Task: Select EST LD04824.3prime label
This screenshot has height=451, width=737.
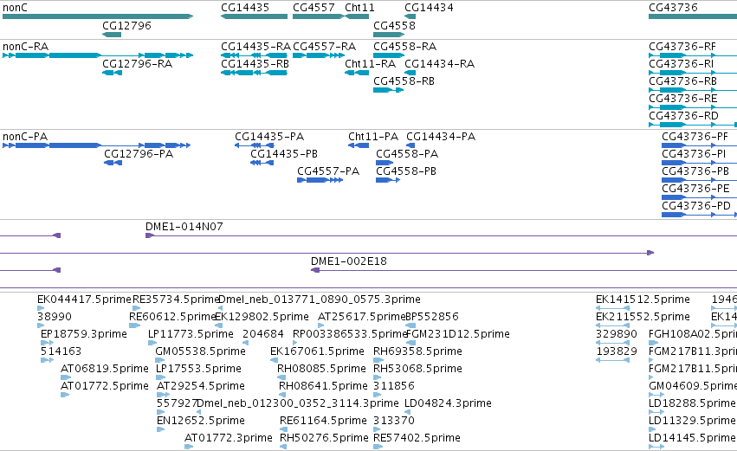Action: 448,404
